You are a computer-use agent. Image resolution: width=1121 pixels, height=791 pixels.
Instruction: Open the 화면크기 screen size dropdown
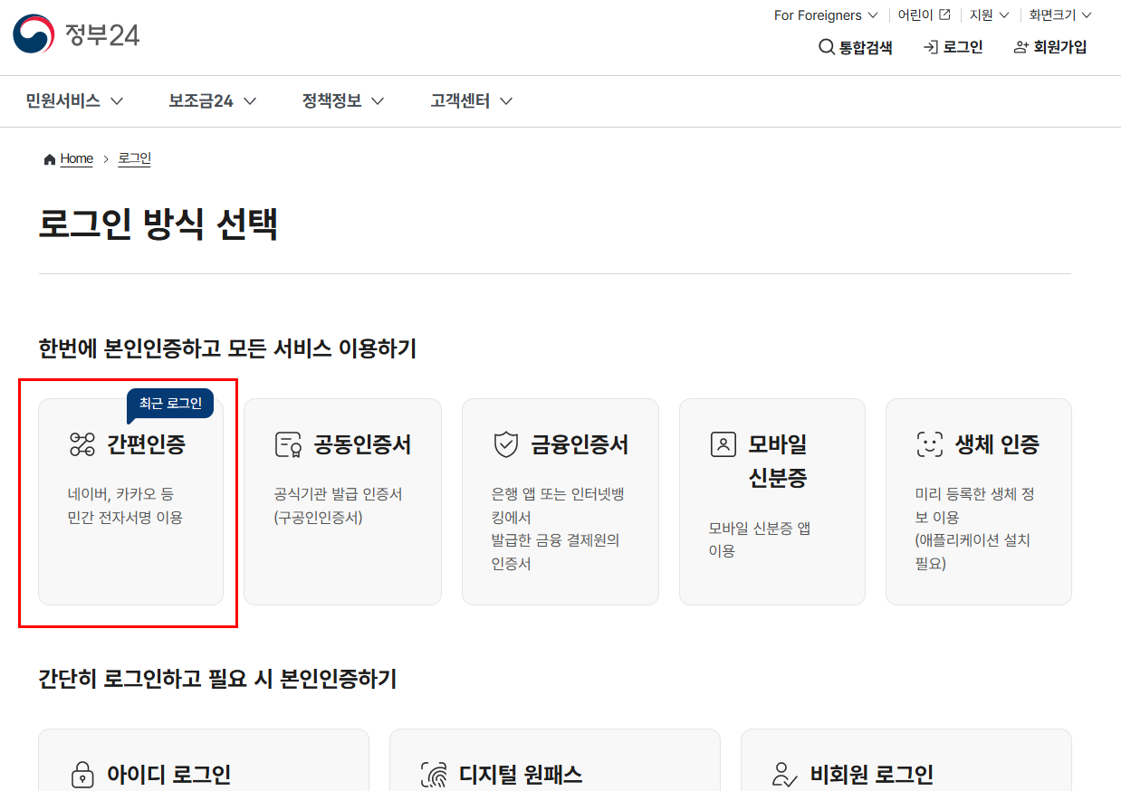pyautogui.click(x=1060, y=15)
